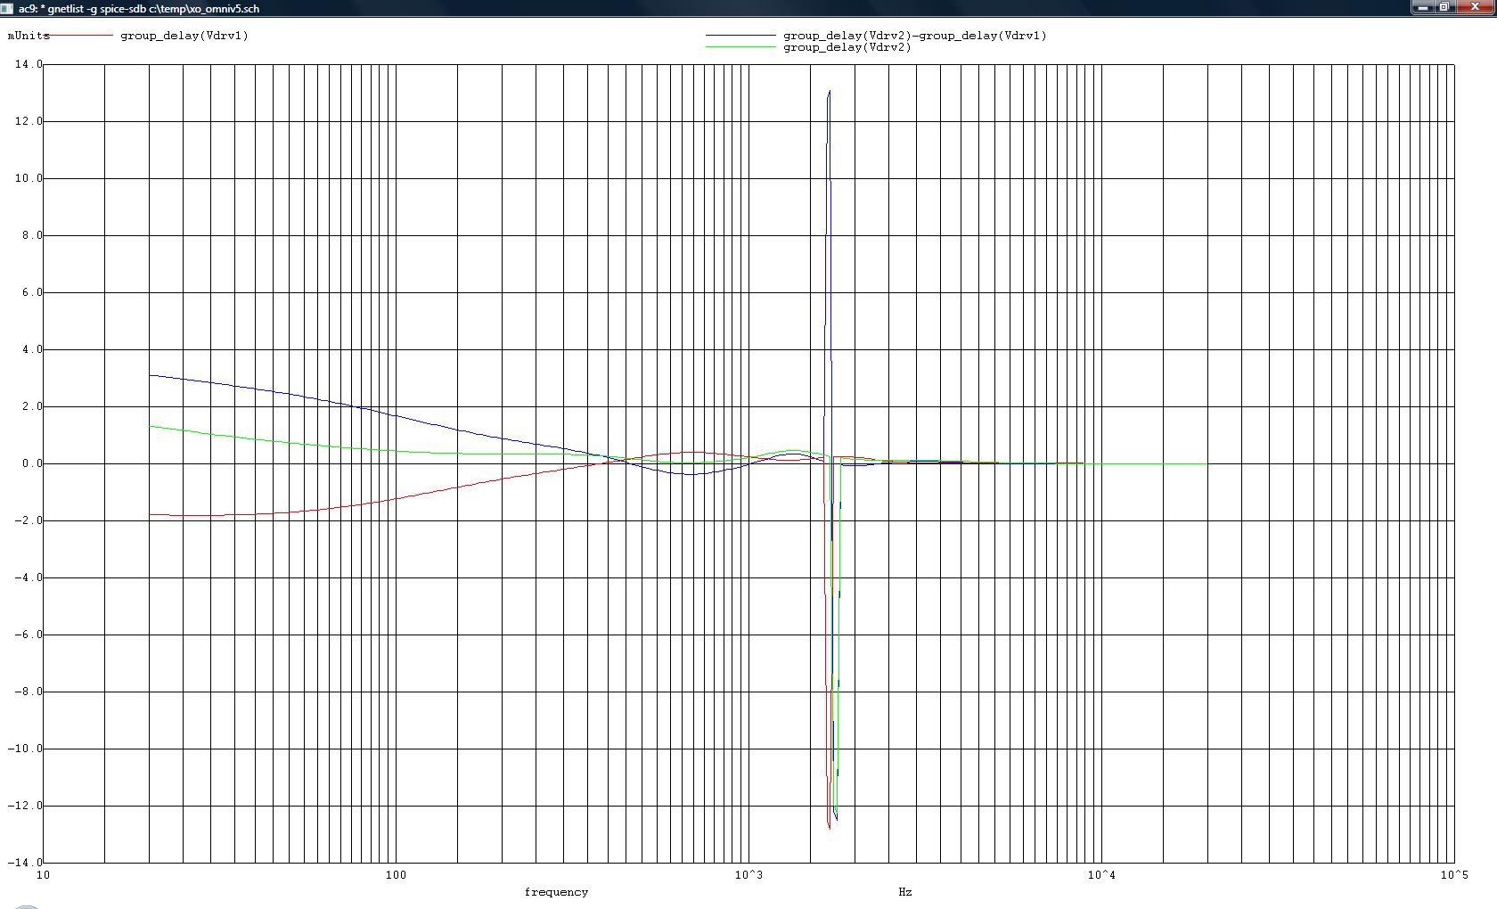This screenshot has height=909, width=1497.
Task: Click the y-axis tick label 2.0
Action: pos(32,406)
